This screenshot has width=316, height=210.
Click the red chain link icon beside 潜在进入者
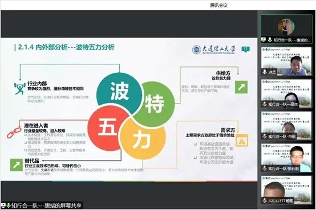[14, 133]
